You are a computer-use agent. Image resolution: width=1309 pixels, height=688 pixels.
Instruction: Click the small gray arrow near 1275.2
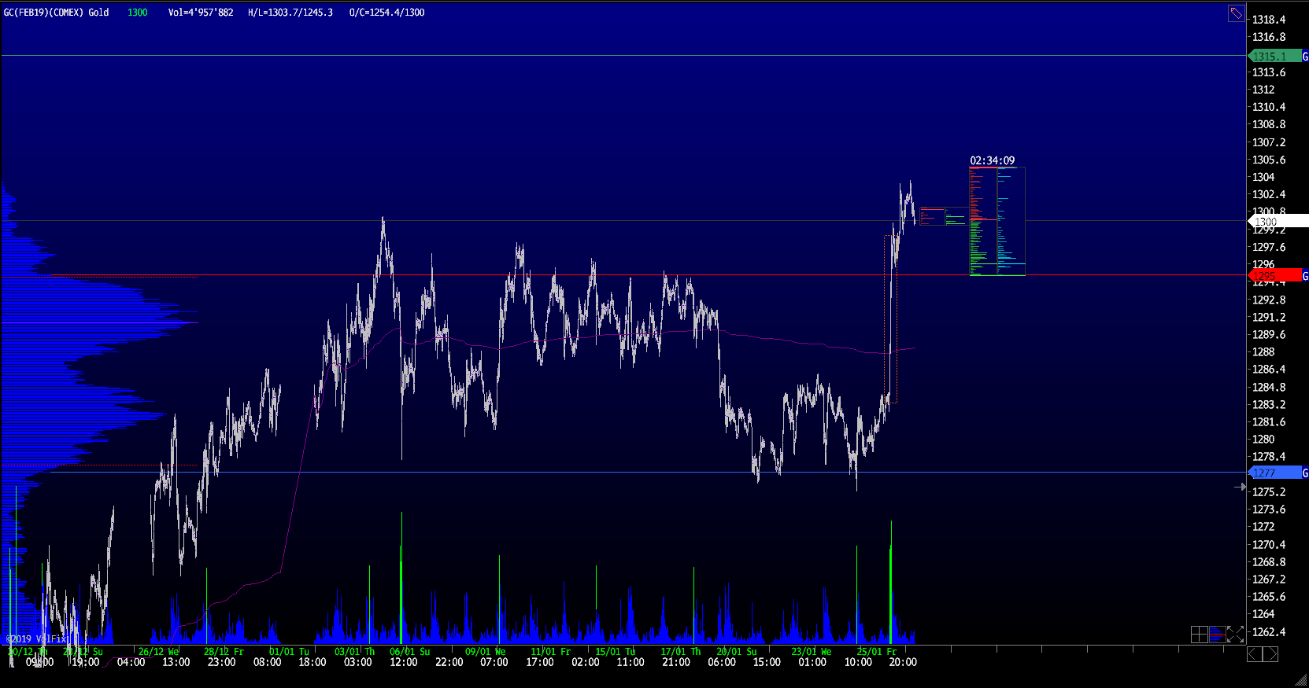click(x=1240, y=487)
